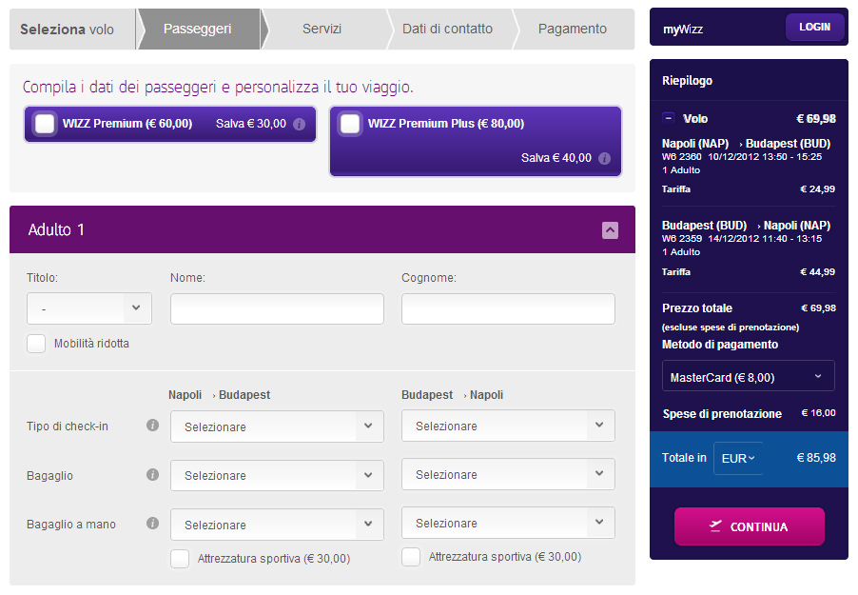
Task: Click the CONTINUA button
Action: click(x=750, y=526)
